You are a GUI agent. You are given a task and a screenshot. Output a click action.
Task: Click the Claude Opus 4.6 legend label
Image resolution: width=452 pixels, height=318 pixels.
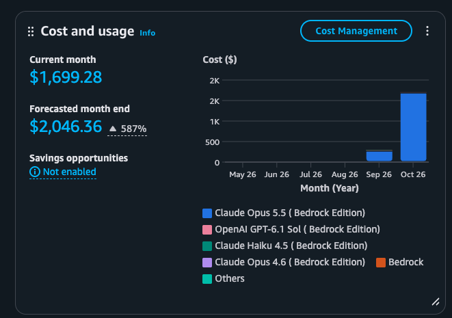click(290, 262)
